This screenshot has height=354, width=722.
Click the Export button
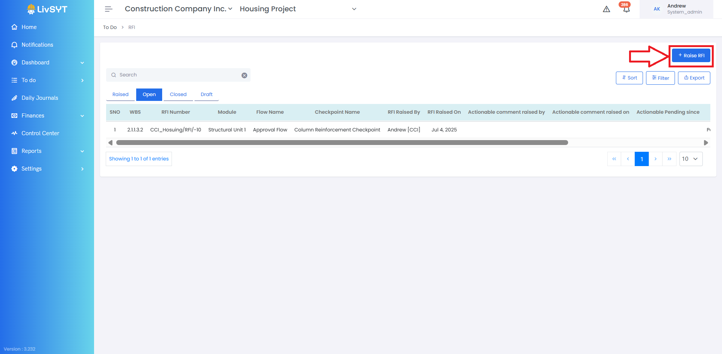pos(694,78)
